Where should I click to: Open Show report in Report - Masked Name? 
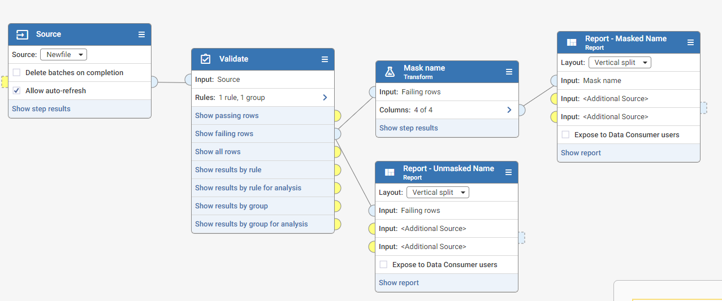(x=581, y=153)
